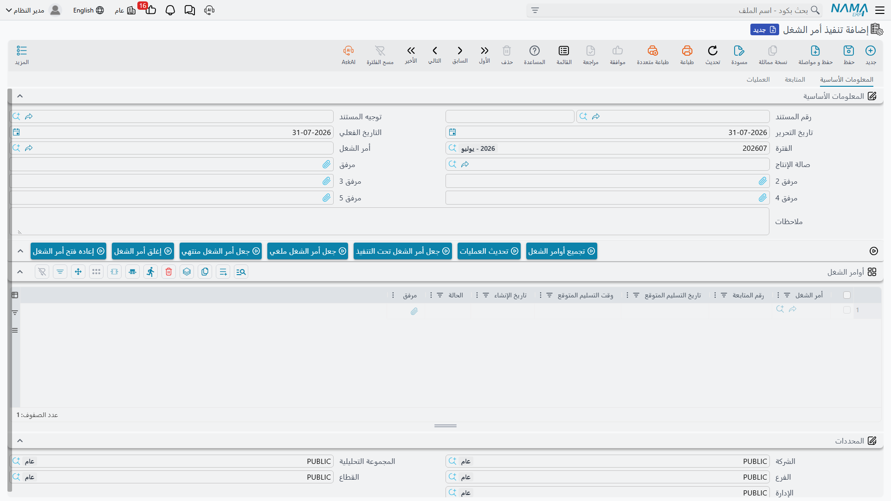Click جعل أمر الشغل منتهي button

[x=220, y=251]
